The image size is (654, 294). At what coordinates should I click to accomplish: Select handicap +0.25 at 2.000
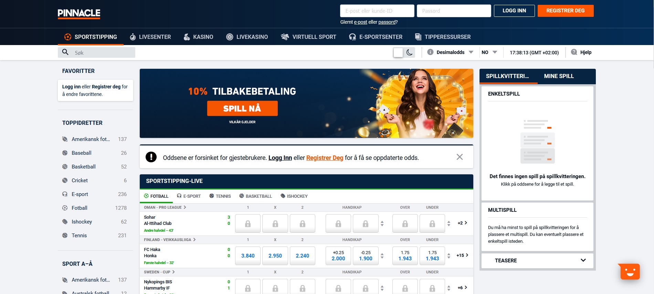coord(338,255)
